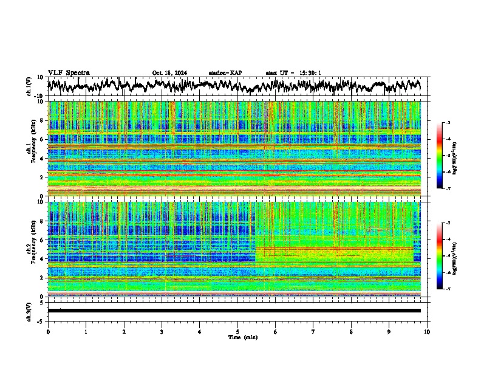
Task: Click the ch.2 "Frequency (kHz)" axis label
Action: 33,242
